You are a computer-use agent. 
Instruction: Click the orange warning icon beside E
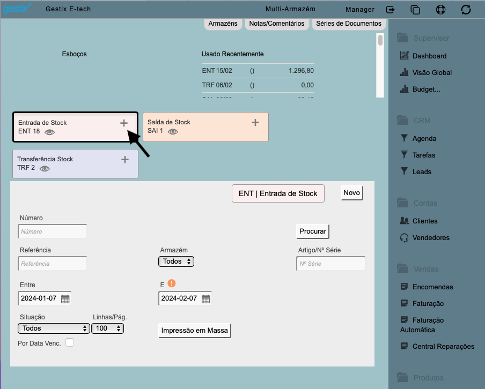point(171,283)
